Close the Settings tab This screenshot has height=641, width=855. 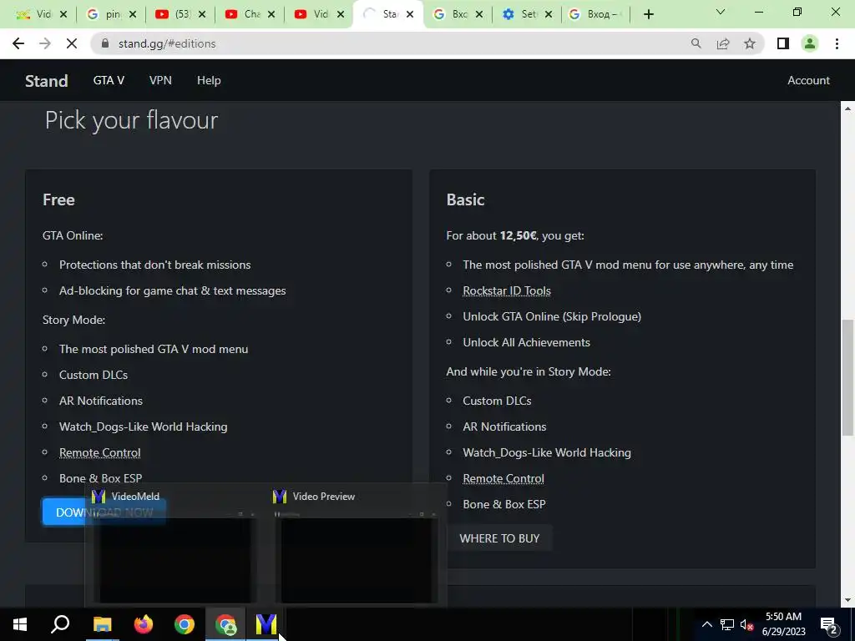549,14
